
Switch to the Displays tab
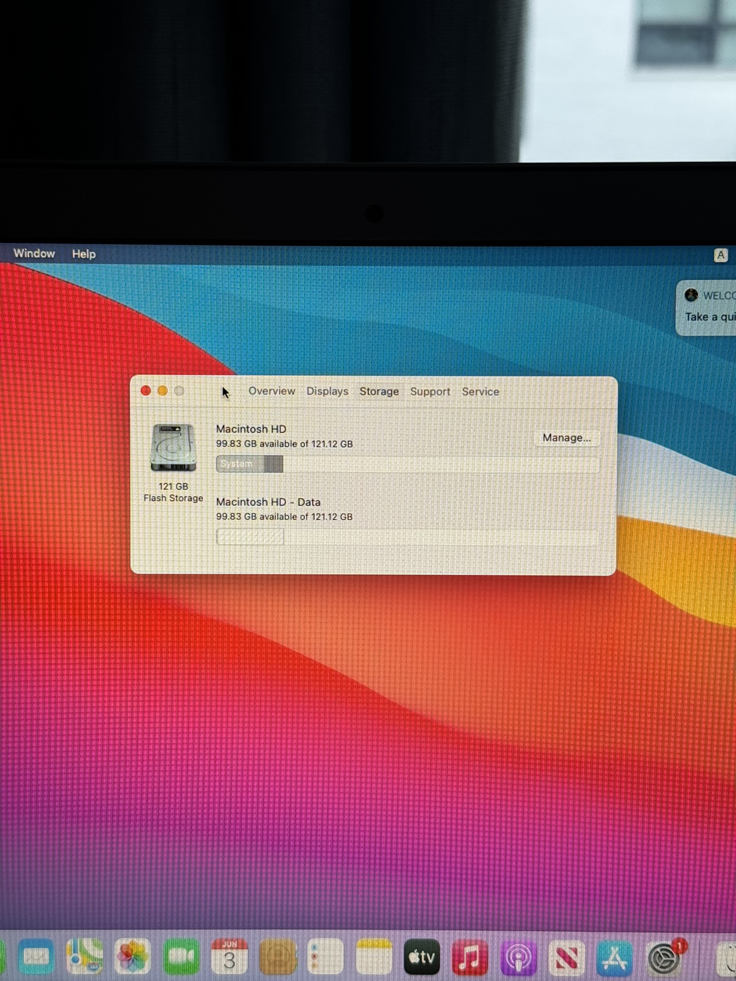point(327,391)
